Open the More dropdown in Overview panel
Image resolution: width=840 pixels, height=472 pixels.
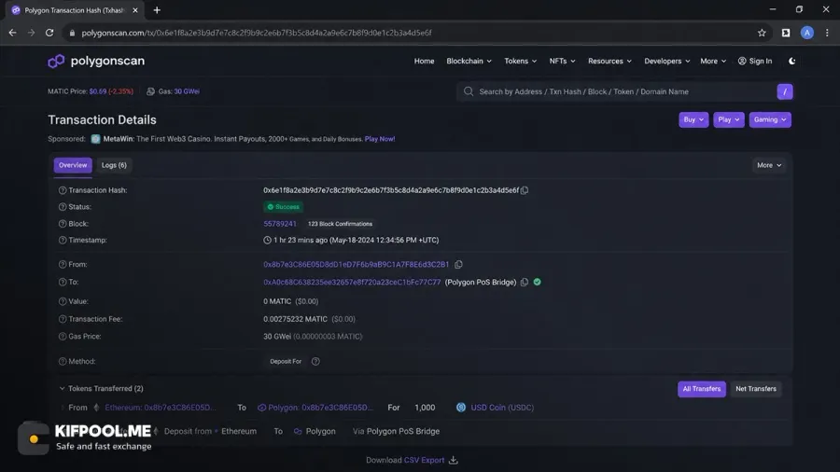pos(769,165)
